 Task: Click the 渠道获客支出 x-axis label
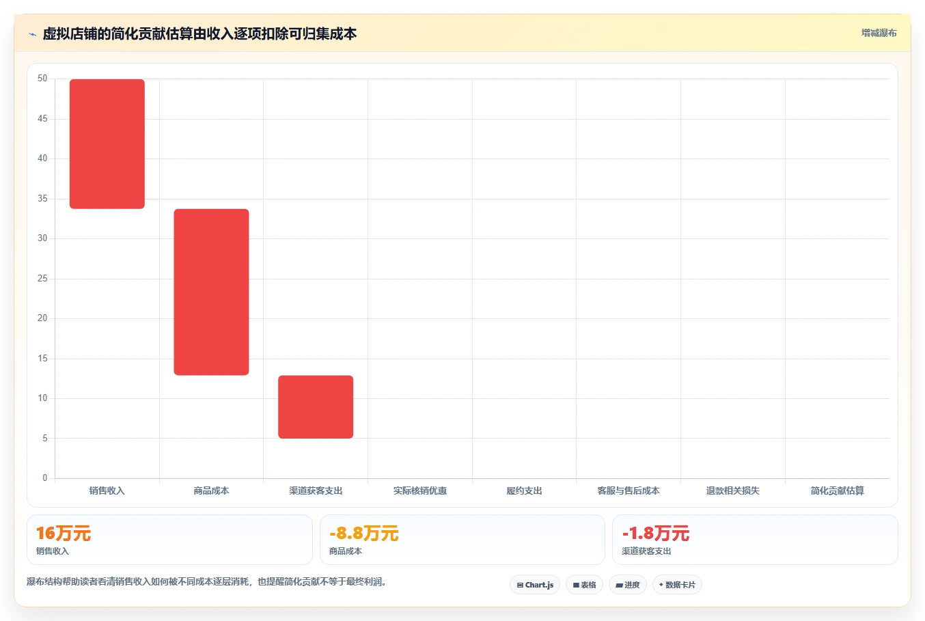(x=316, y=491)
